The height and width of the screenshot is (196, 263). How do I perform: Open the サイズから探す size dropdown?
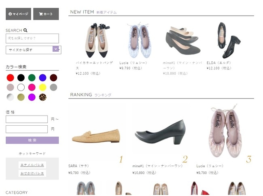[x=33, y=50]
